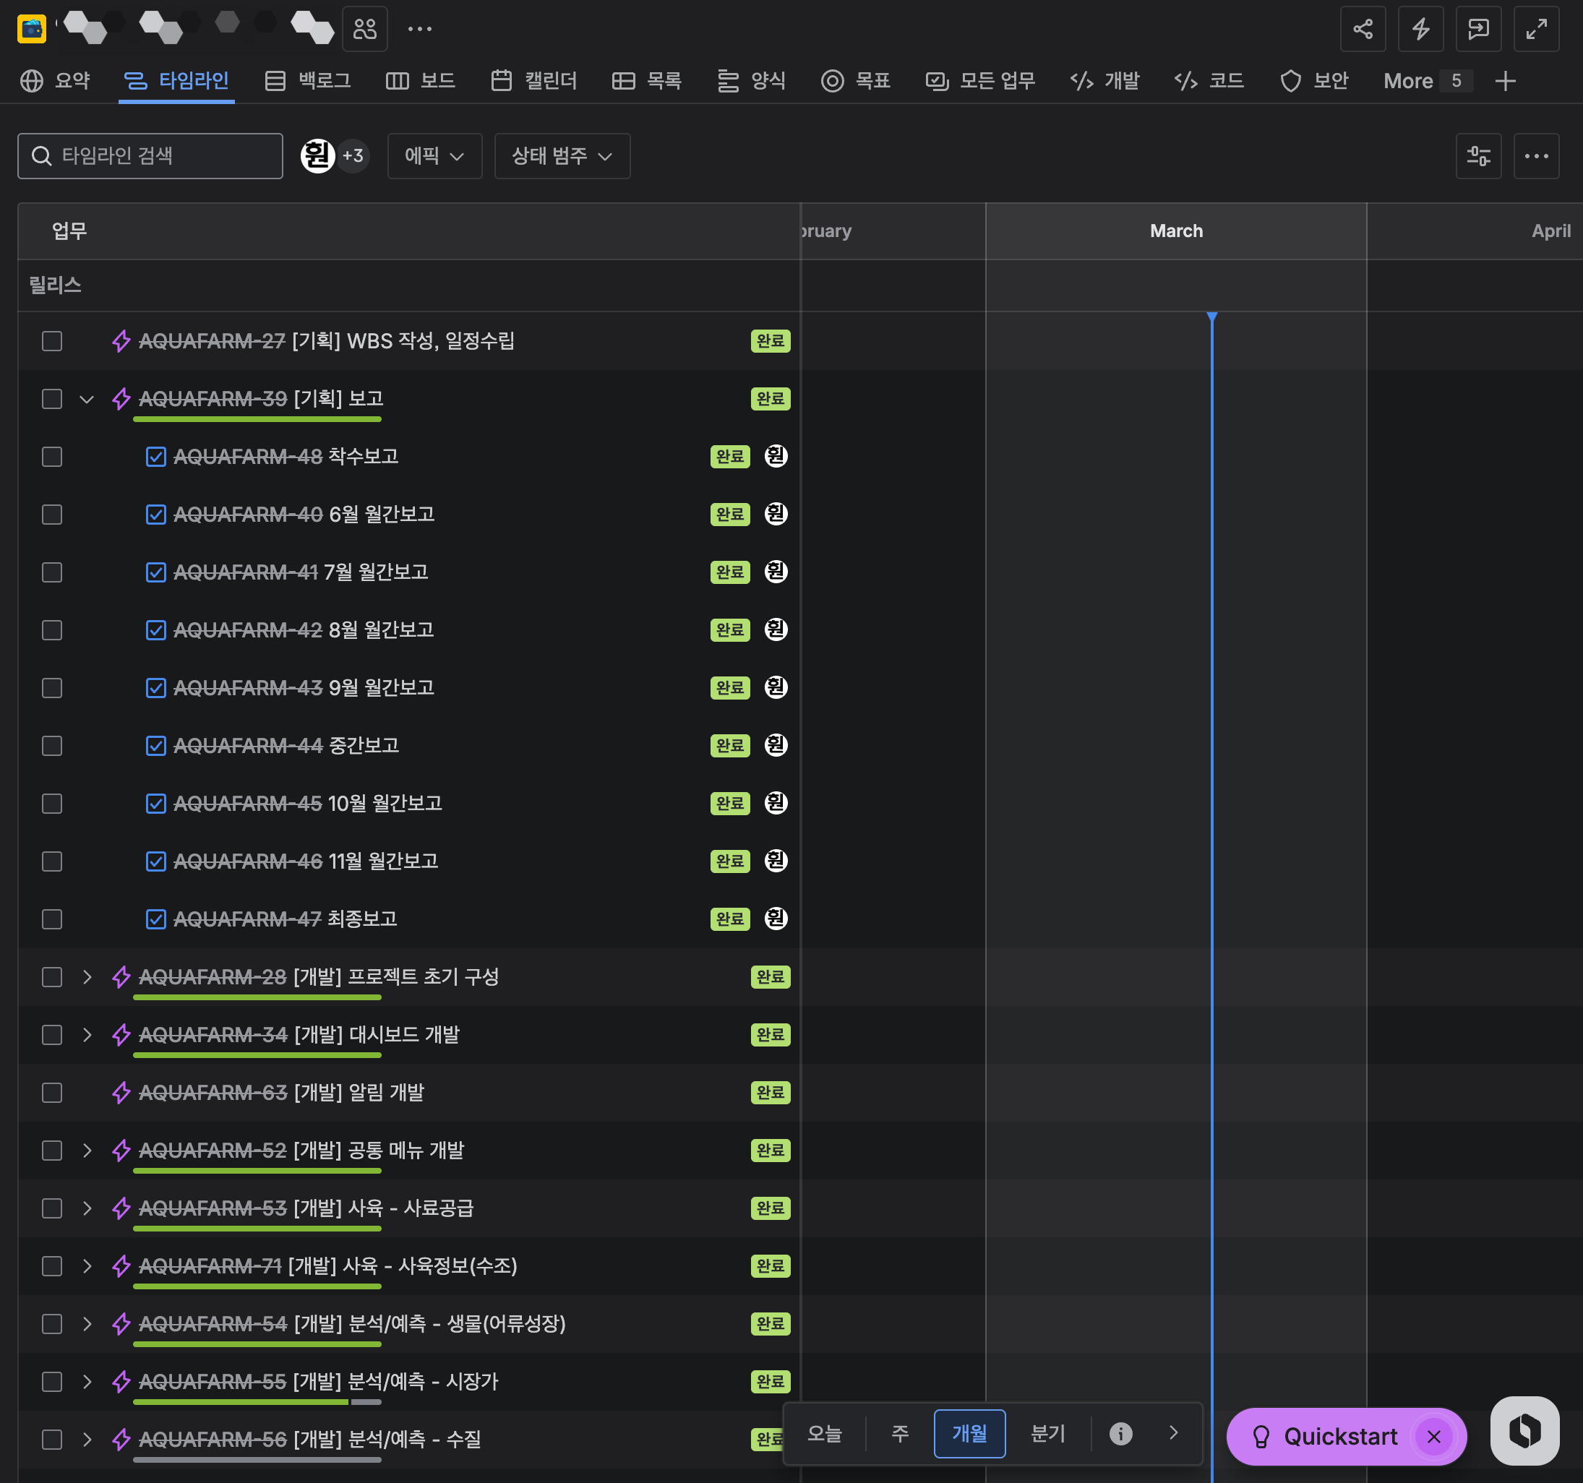Dismiss the Quickstart panel with X
This screenshot has height=1483, width=1583.
click(x=1433, y=1437)
